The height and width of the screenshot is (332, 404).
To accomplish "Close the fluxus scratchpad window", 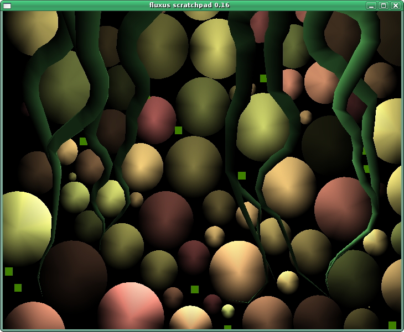I will pyautogui.click(x=396, y=6).
